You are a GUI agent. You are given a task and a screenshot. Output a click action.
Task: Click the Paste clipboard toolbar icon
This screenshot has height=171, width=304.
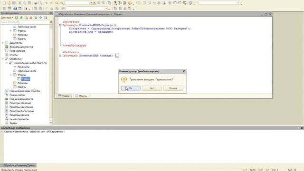coord(29,3)
